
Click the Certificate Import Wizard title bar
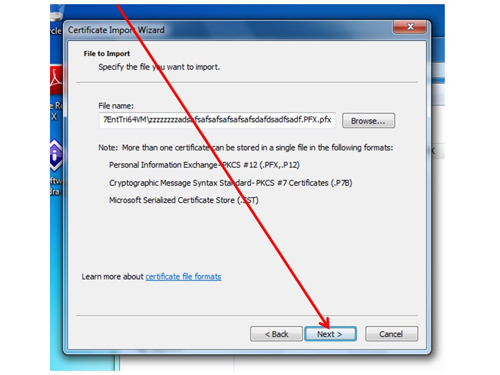pyautogui.click(x=223, y=30)
